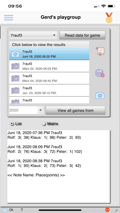Expand the 2020 year dropdown arrow
This screenshot has height=213, width=120.
40,110
